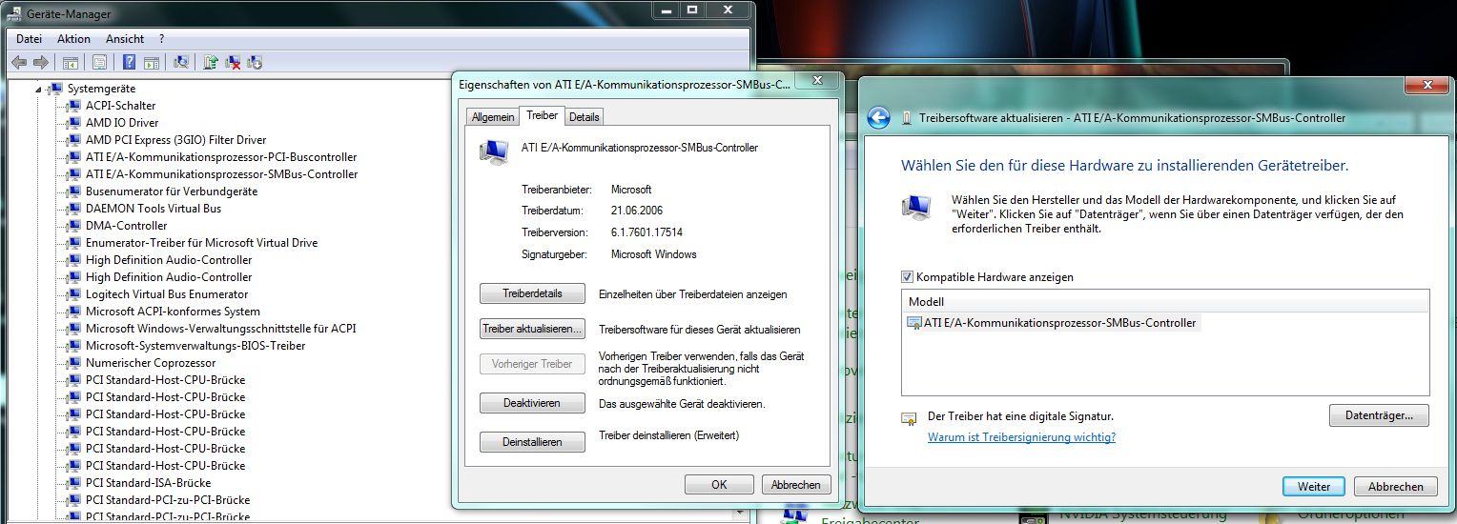Close the driver update wizard window
The width and height of the screenshot is (1457, 524).
coord(1428,86)
